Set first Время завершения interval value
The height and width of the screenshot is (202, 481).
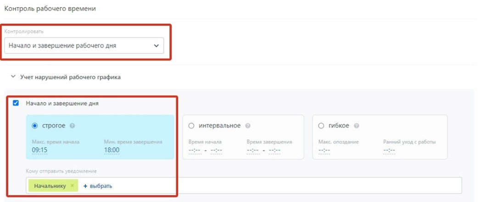click(x=252, y=150)
